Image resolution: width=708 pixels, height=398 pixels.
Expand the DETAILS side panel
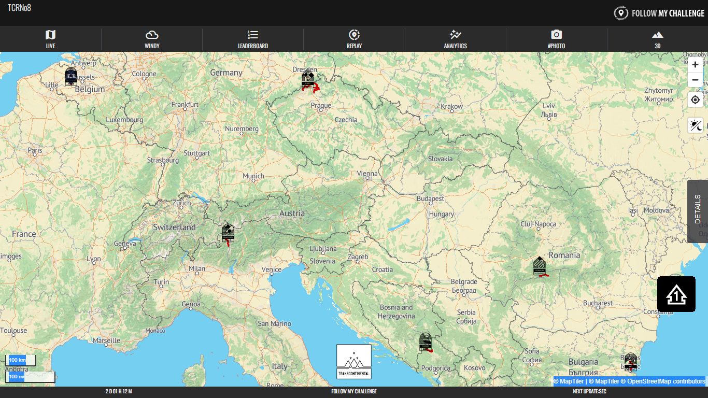tap(697, 211)
